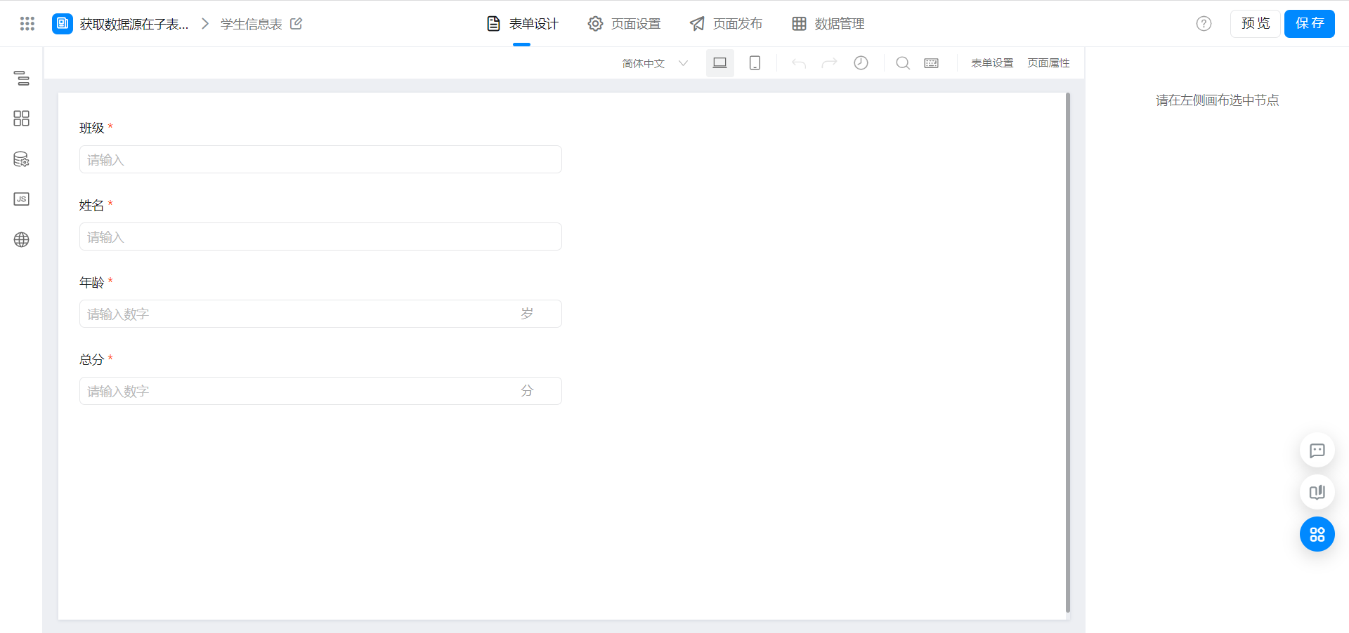The height and width of the screenshot is (633, 1349).
Task: Open the JS action panel icon
Action: click(x=22, y=199)
